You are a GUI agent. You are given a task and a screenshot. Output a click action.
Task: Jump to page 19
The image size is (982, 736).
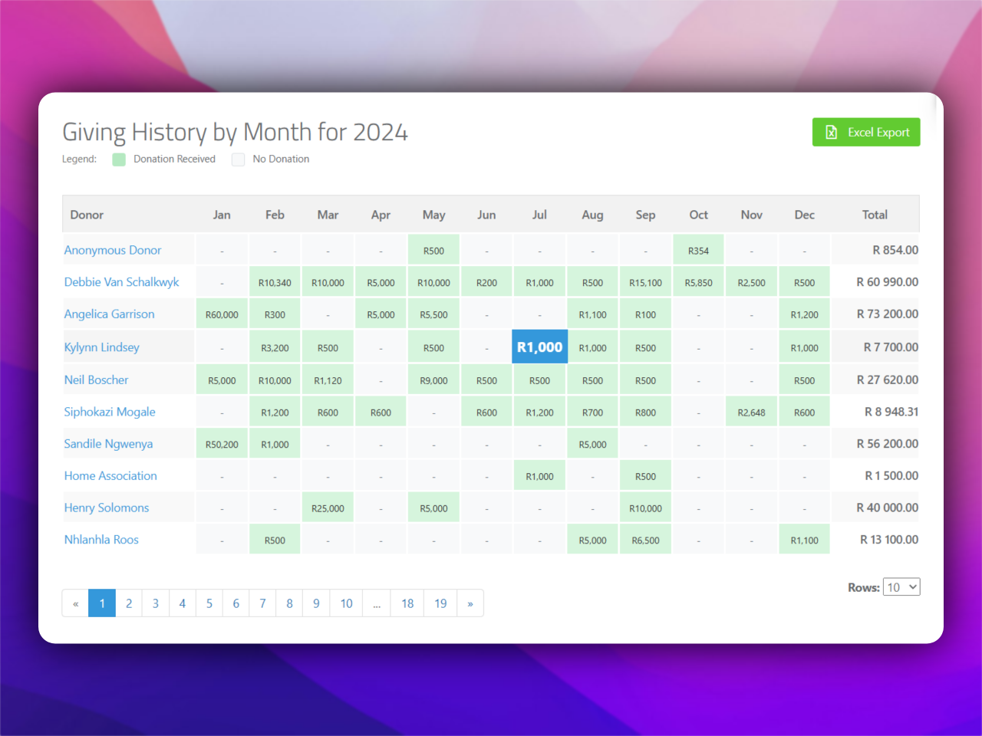click(x=440, y=603)
